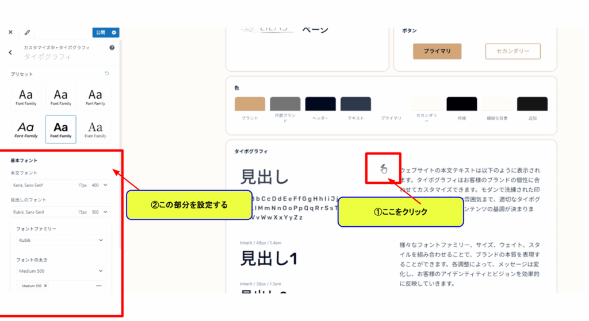The width and height of the screenshot is (589, 321).
Task: Select the first font preset in top row
Action: pos(26,97)
